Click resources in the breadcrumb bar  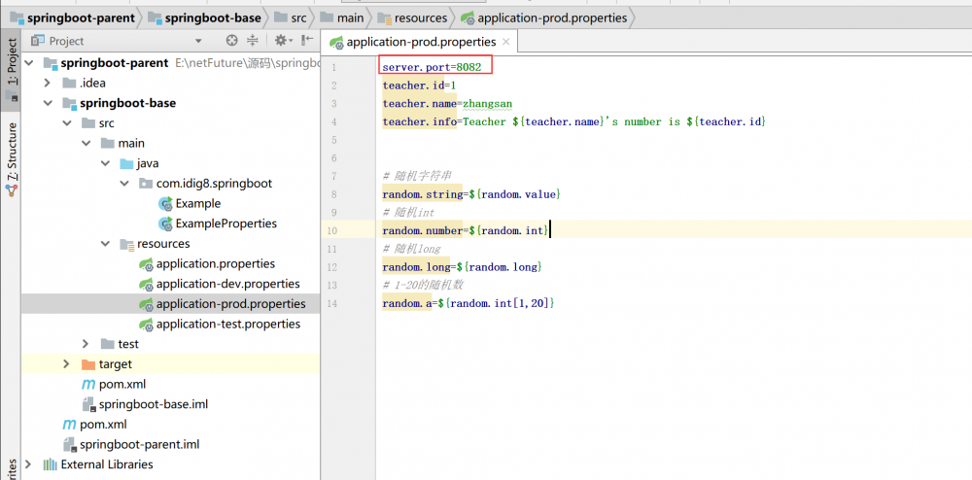coord(420,17)
